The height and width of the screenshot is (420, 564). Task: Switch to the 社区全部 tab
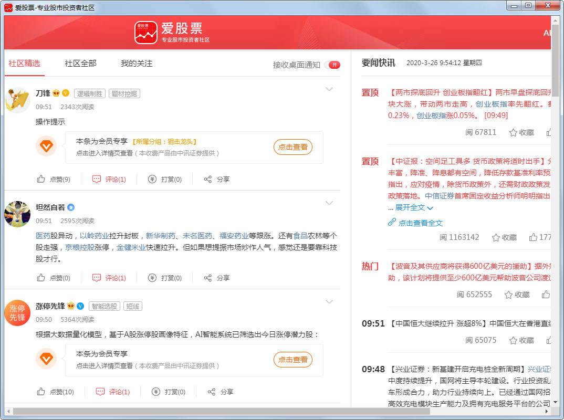pos(80,64)
